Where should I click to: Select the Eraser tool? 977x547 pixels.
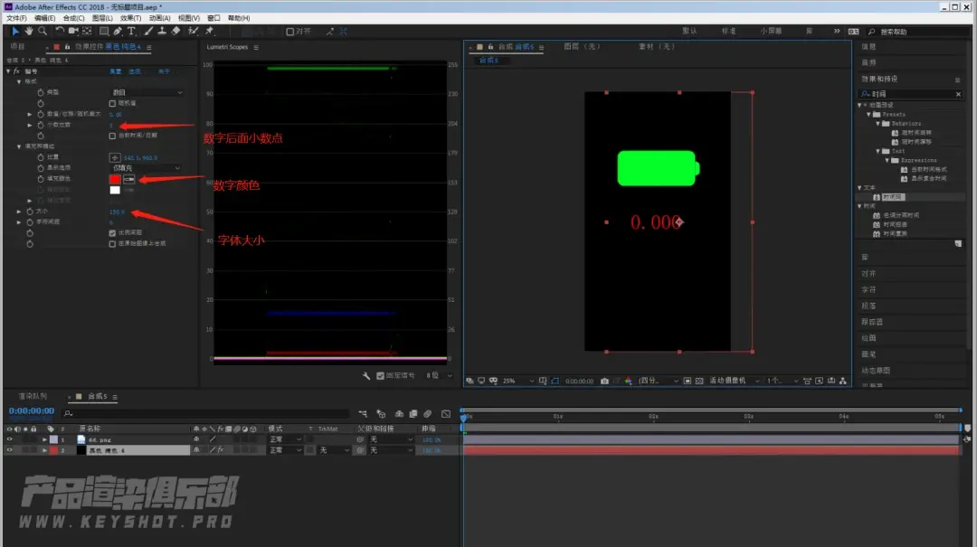pos(175,31)
